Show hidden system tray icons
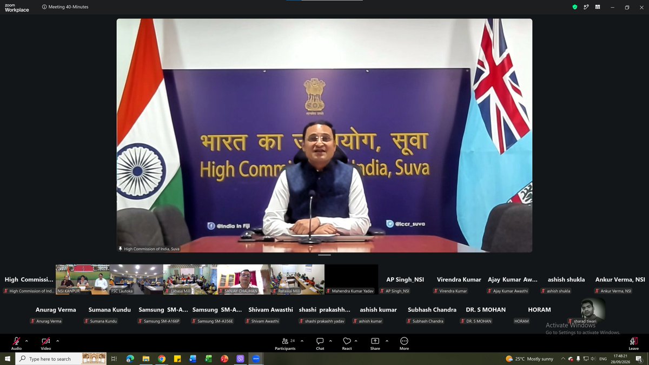 click(x=563, y=359)
